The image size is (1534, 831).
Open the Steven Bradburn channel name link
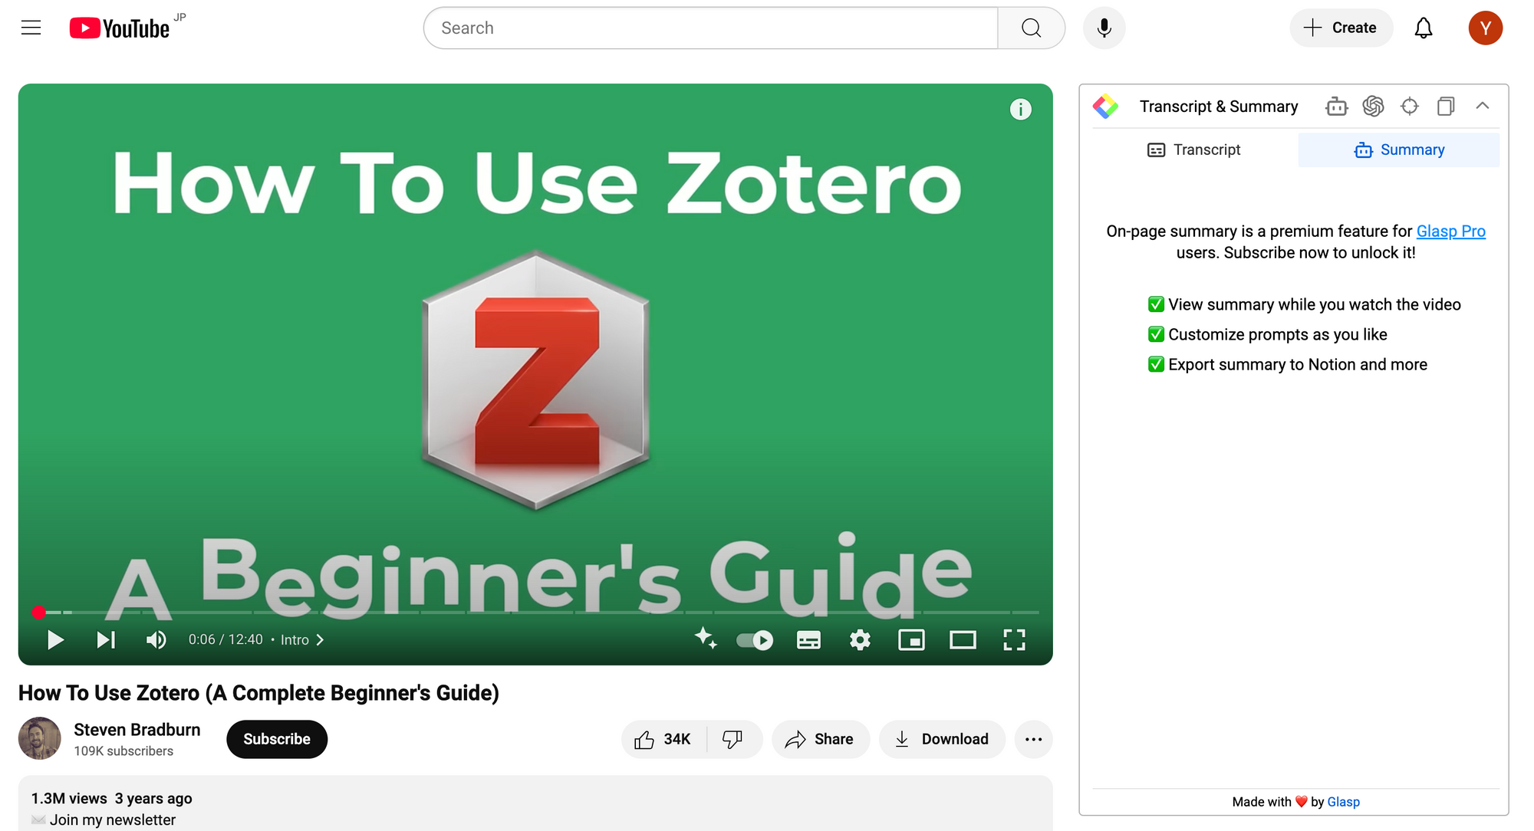[137, 730]
